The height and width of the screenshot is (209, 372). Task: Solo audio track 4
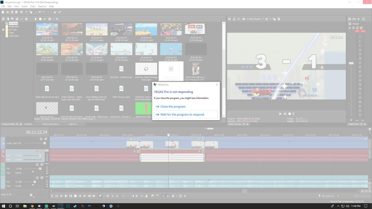(42, 164)
